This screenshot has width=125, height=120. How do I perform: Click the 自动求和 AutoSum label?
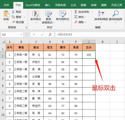(84, 12)
